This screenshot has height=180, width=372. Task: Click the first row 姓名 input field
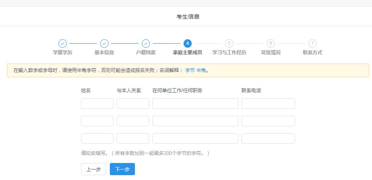pos(97,104)
